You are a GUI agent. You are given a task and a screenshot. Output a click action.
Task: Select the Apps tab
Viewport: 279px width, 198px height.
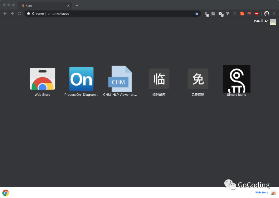(44, 5)
